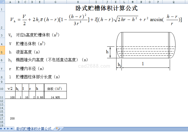Select row 5 header
Screen dimensions: 188x132
(x=2, y=52)
